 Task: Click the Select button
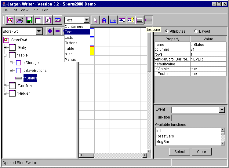pos(180,152)
